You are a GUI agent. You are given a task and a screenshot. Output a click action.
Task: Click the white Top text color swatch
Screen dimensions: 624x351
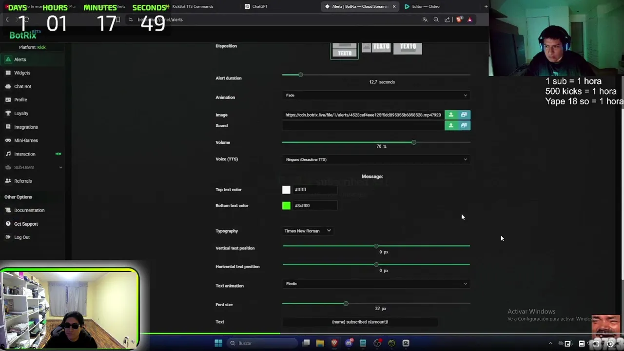(286, 190)
